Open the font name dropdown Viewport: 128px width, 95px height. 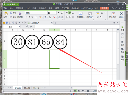coord(47,13)
